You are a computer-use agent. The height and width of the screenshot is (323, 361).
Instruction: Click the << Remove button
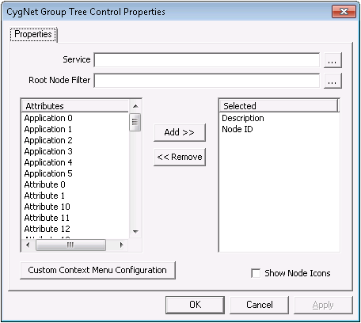coord(180,157)
